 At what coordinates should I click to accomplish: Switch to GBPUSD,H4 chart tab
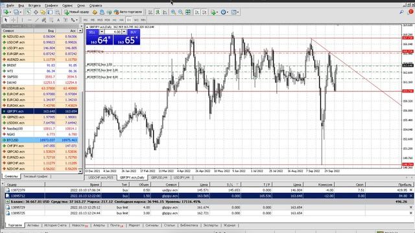[x=159, y=177]
